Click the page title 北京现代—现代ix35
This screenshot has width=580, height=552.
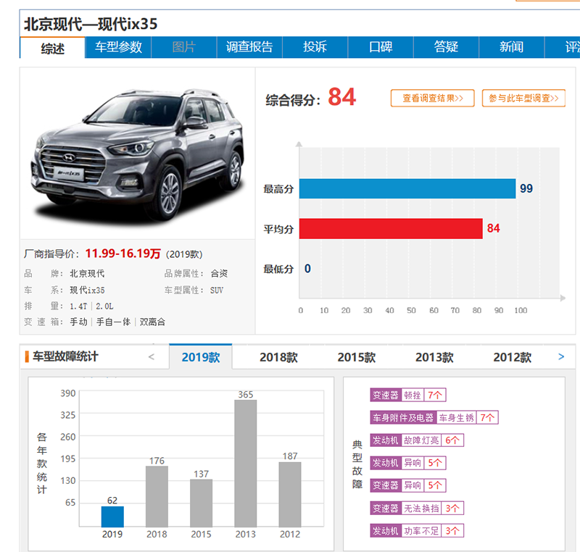91,24
